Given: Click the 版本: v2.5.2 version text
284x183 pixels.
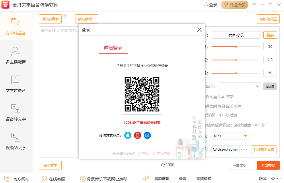Looking at the screenshot, I should point(270,179).
